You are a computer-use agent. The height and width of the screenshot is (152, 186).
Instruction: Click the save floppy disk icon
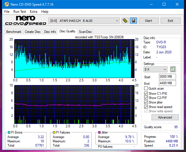pos(133,21)
